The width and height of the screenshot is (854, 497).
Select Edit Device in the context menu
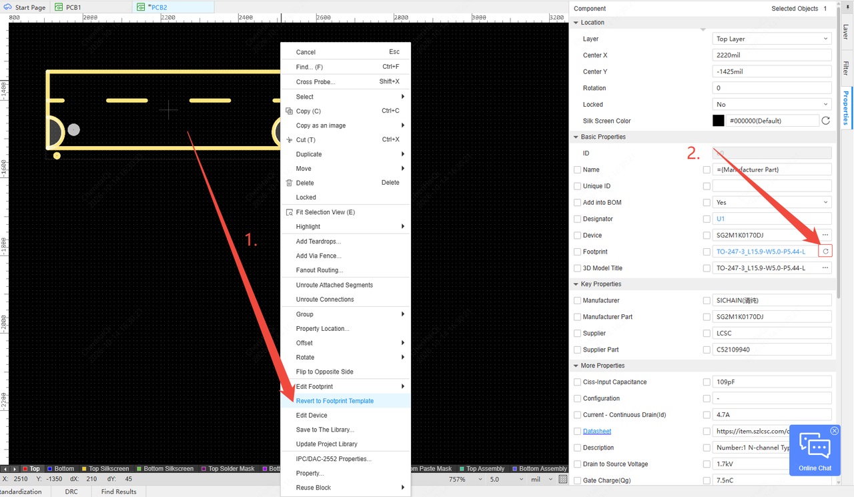pyautogui.click(x=346, y=415)
